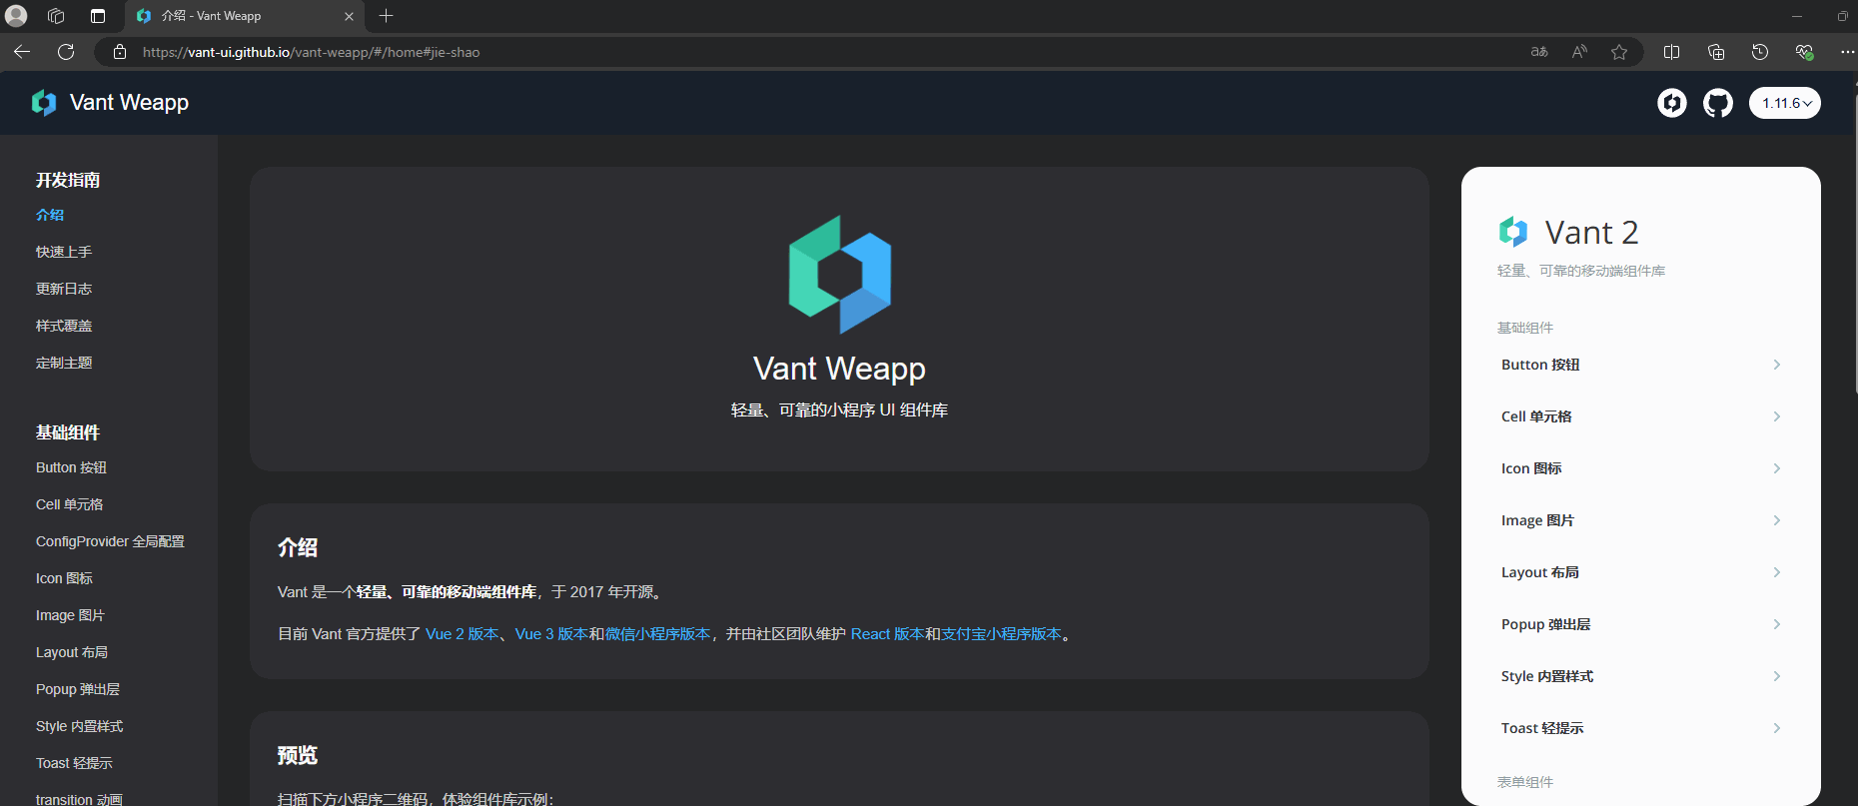Open transition 动画 in the left sidebar
Screen dimensions: 1858x806
click(x=79, y=800)
